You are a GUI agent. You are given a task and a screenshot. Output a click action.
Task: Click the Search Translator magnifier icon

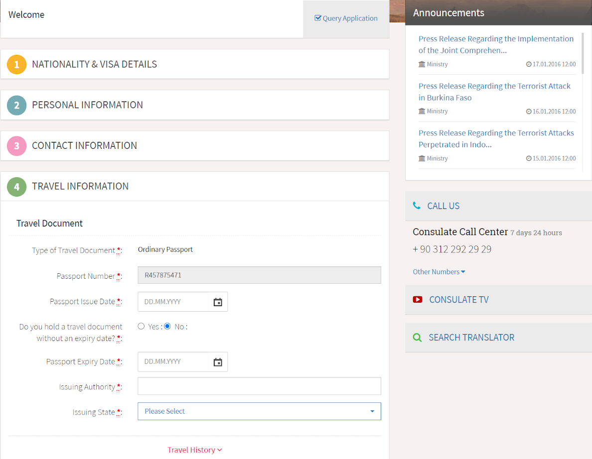point(417,337)
